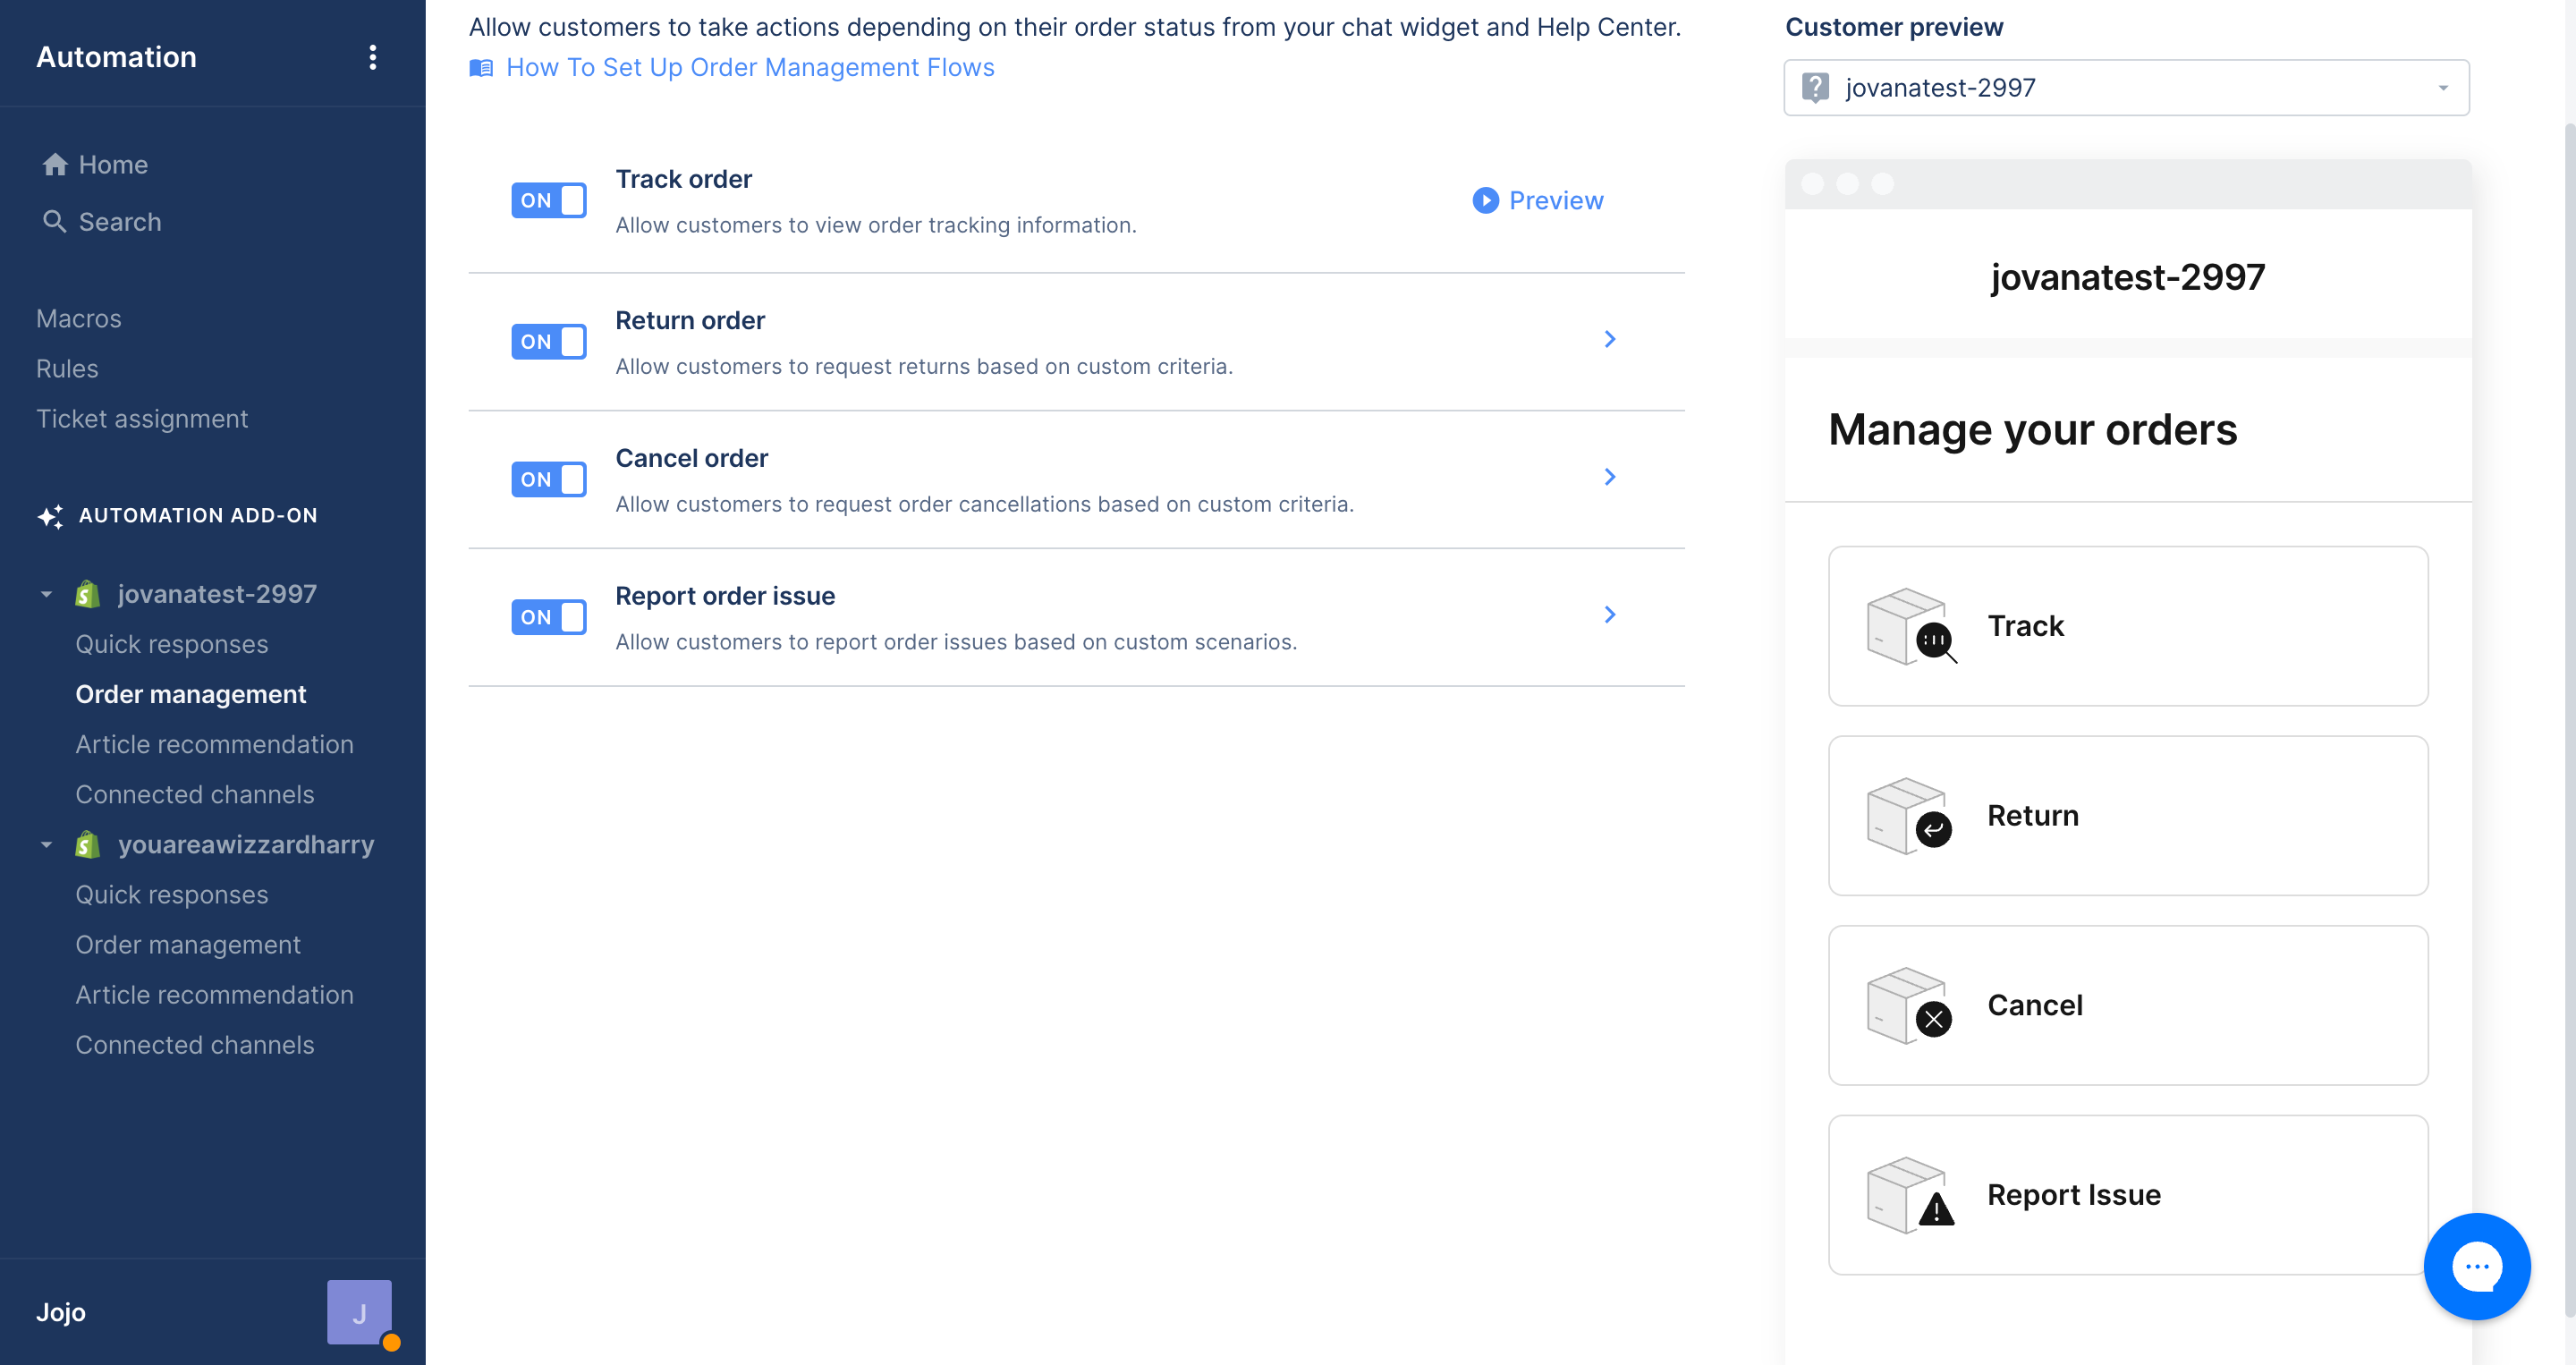This screenshot has width=2576, height=1365.
Task: Click the Track order title
Action: point(684,179)
